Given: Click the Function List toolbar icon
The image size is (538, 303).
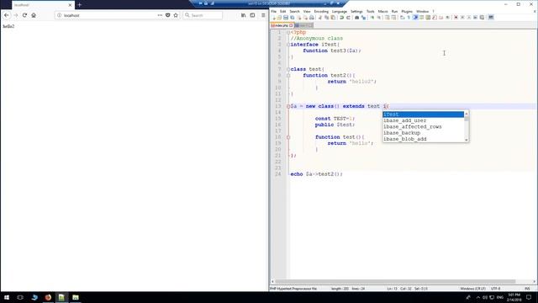Looking at the screenshot, I should (x=435, y=17).
